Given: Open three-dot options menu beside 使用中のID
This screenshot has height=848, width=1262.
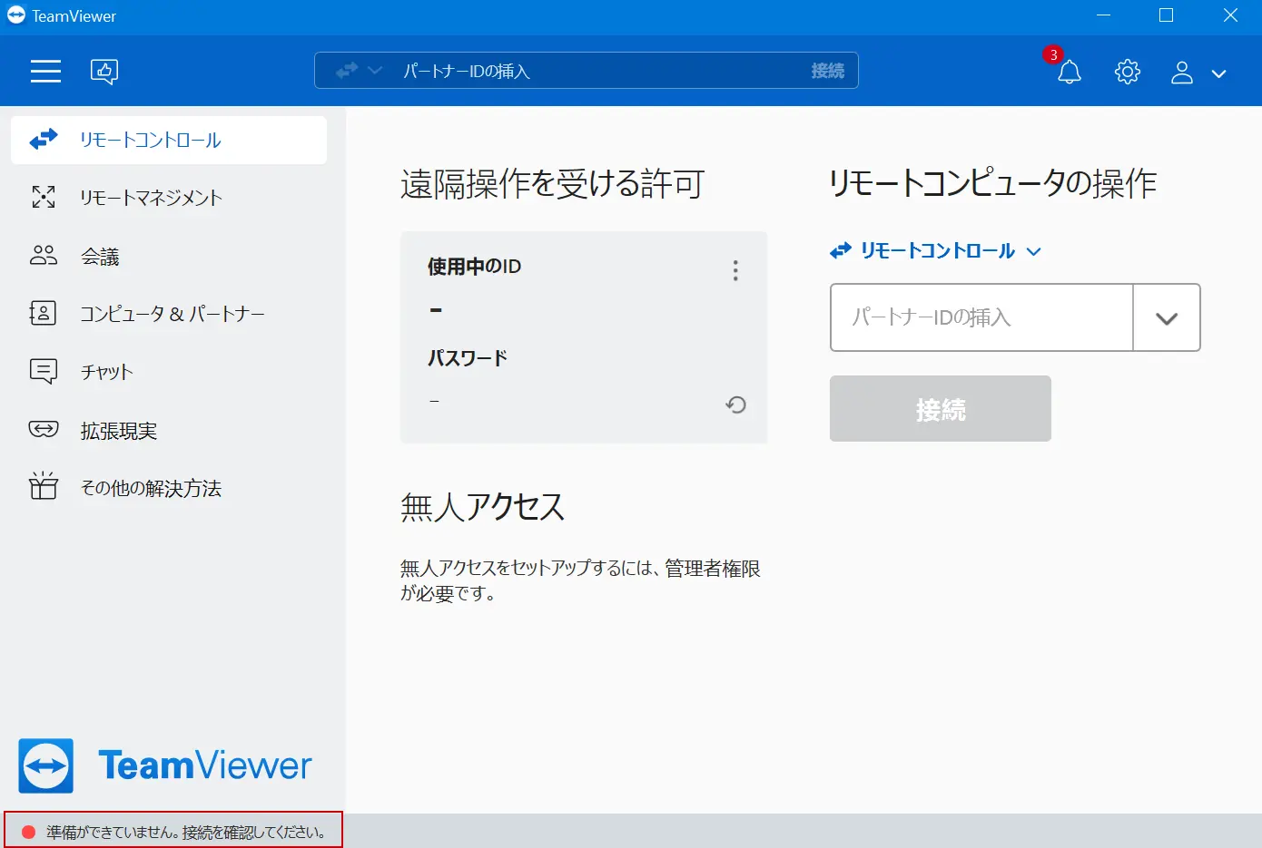Looking at the screenshot, I should 735,270.
